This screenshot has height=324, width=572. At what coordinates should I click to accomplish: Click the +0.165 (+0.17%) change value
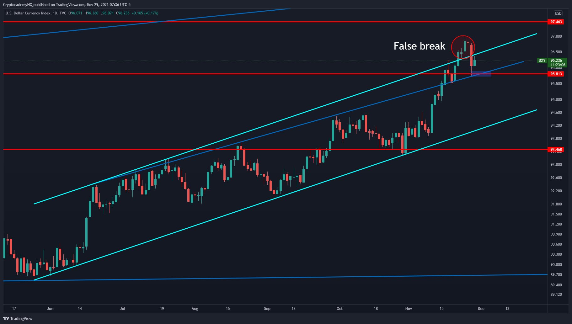click(x=145, y=13)
